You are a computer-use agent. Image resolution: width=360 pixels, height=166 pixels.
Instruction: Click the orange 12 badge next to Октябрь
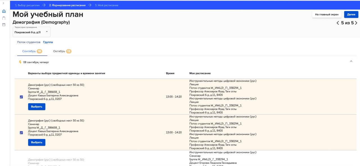69,51
